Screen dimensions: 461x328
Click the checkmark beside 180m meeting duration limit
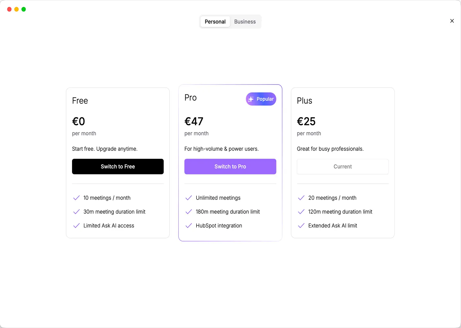(x=189, y=212)
